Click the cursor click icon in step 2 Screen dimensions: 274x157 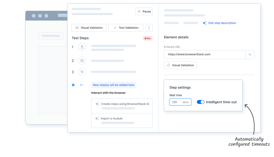82,60
